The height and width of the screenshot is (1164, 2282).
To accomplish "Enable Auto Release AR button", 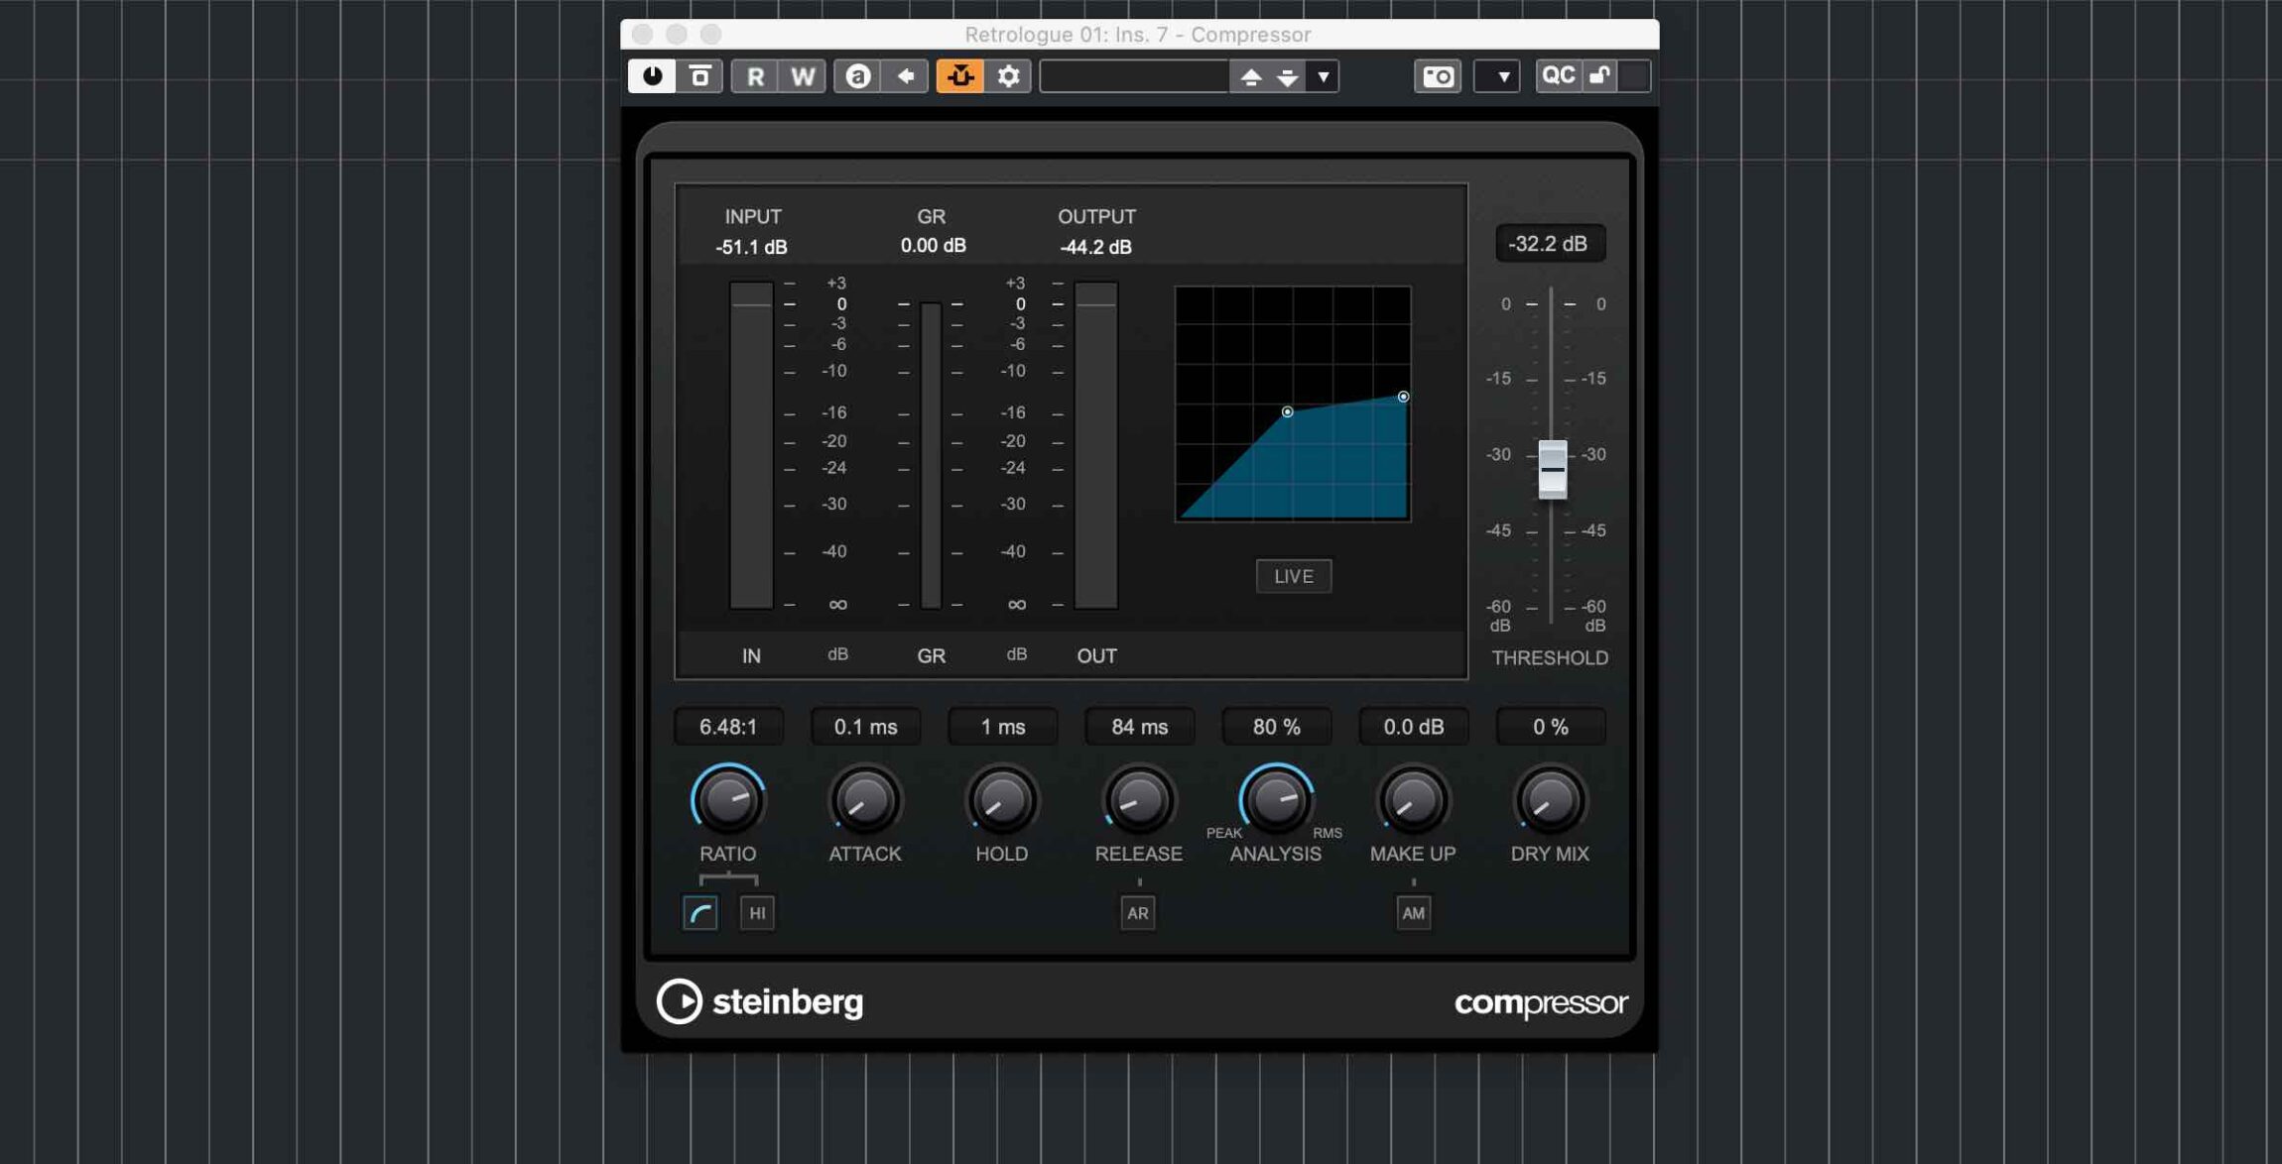I will coord(1138,913).
